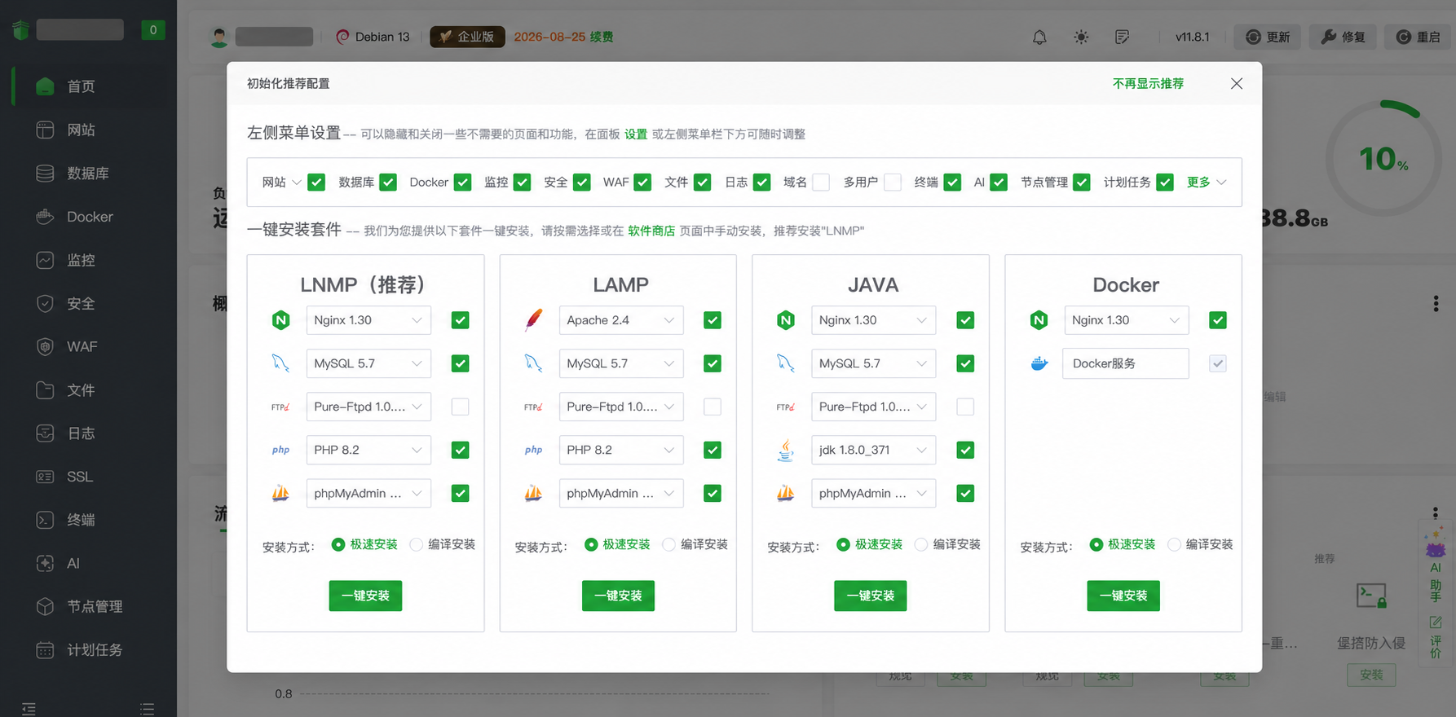Check Pure-Ftpd checkbox in LNMP card
The image size is (1456, 717).
click(460, 407)
